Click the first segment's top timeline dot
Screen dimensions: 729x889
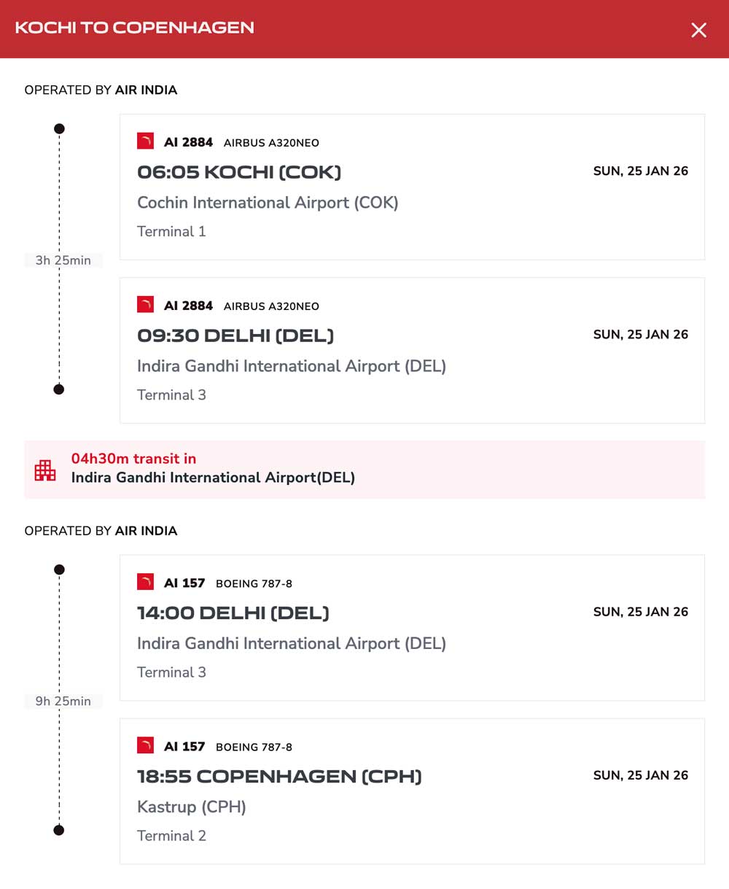(59, 129)
